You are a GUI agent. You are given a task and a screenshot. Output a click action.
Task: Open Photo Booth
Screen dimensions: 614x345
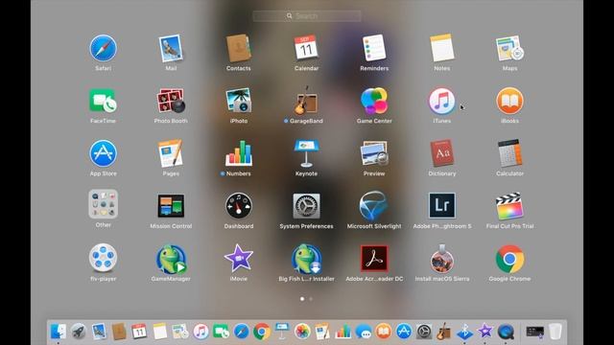click(x=171, y=101)
